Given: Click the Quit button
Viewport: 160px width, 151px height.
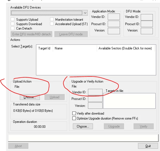Looking at the screenshot, I should (148, 146).
